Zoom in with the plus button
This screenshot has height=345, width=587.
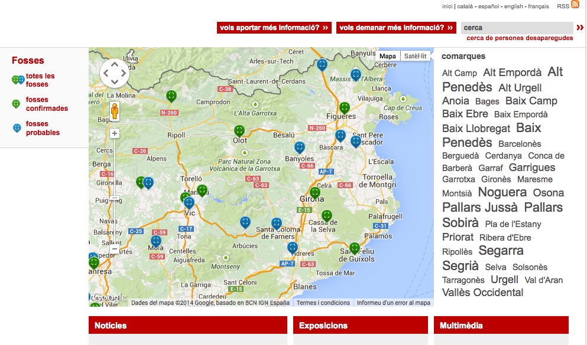(115, 133)
